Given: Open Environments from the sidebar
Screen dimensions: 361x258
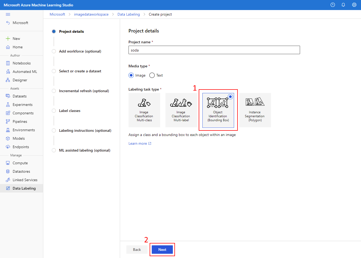Looking at the screenshot, I should coord(22,130).
